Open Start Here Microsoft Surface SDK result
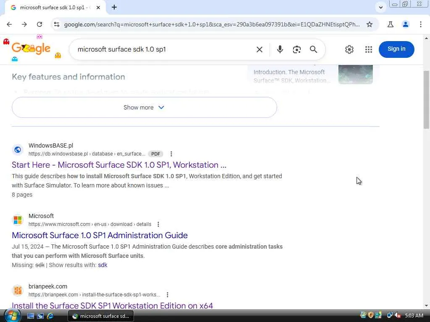 [x=119, y=165]
